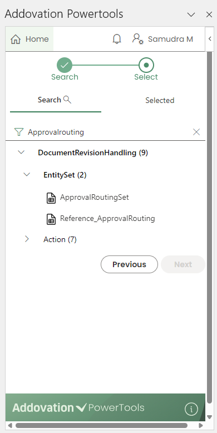
Task: Switch to the Selected tab
Action: [160, 100]
